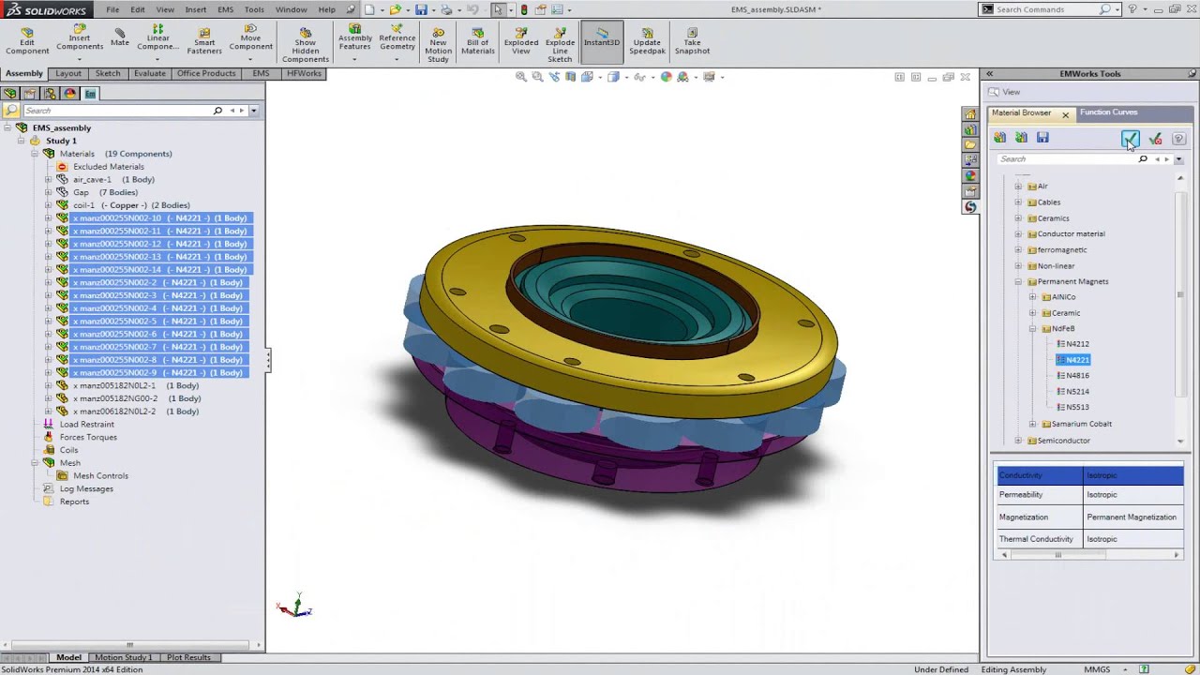Expand the Conductor material folder
The width and height of the screenshot is (1200, 675).
(x=1018, y=234)
